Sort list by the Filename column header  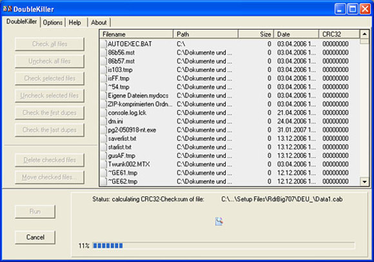[136, 34]
